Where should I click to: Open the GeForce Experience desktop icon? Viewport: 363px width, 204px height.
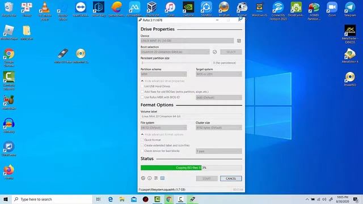188,9
